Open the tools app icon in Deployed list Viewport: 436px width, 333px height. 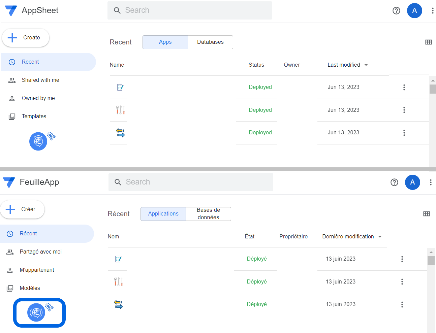pyautogui.click(x=120, y=110)
